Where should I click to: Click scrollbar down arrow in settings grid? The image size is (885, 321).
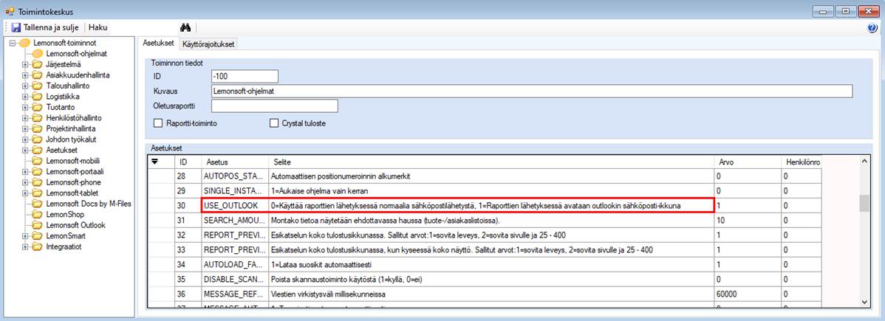(x=864, y=303)
